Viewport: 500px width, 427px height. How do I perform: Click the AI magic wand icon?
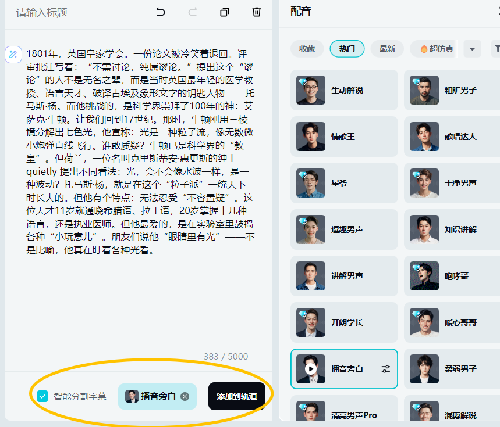point(13,55)
